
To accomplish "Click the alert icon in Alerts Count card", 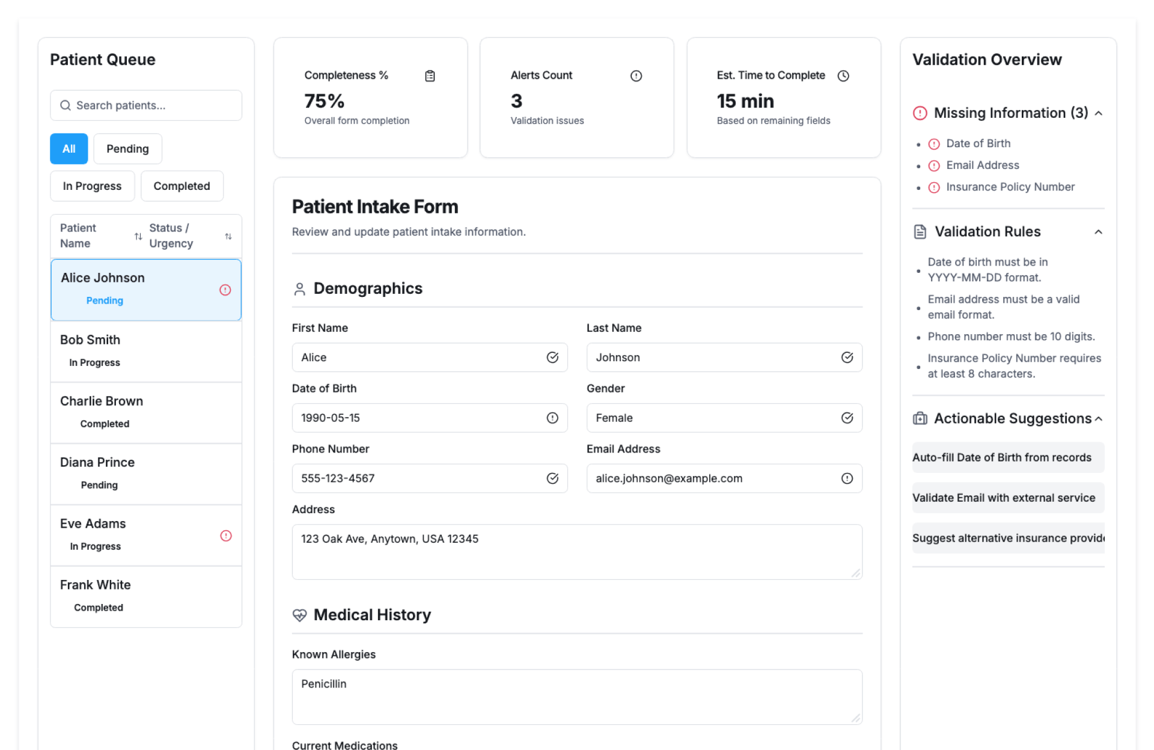I will coord(636,76).
